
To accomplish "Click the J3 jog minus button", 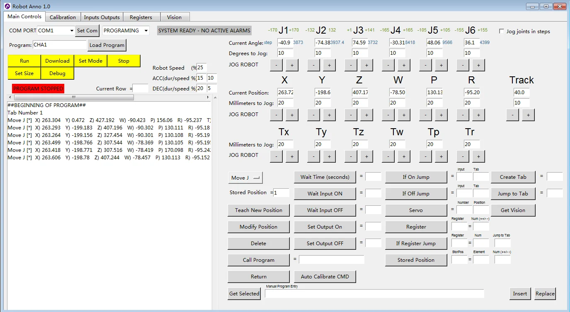I will point(351,65).
